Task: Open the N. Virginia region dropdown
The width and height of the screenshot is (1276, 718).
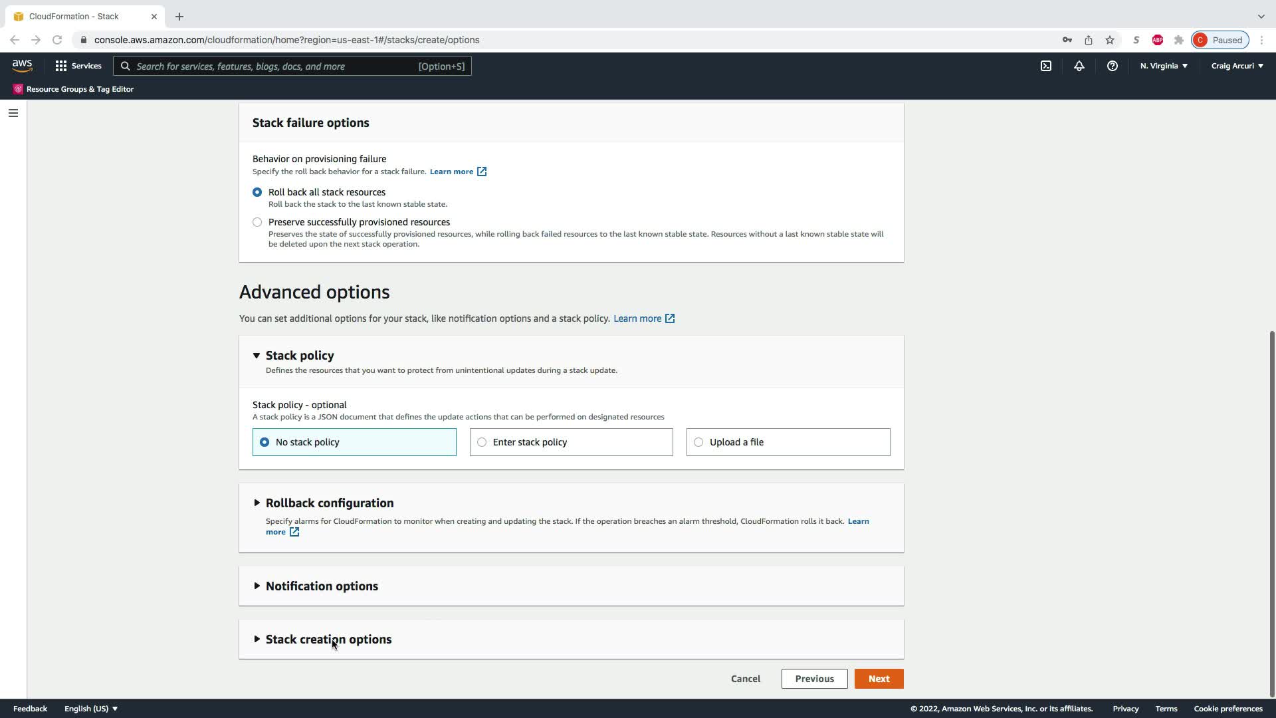Action: pos(1163,66)
